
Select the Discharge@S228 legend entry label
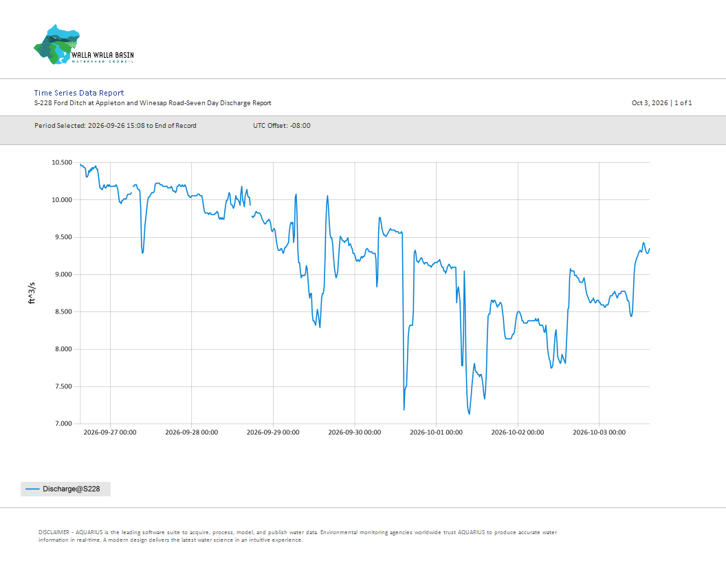click(x=71, y=489)
